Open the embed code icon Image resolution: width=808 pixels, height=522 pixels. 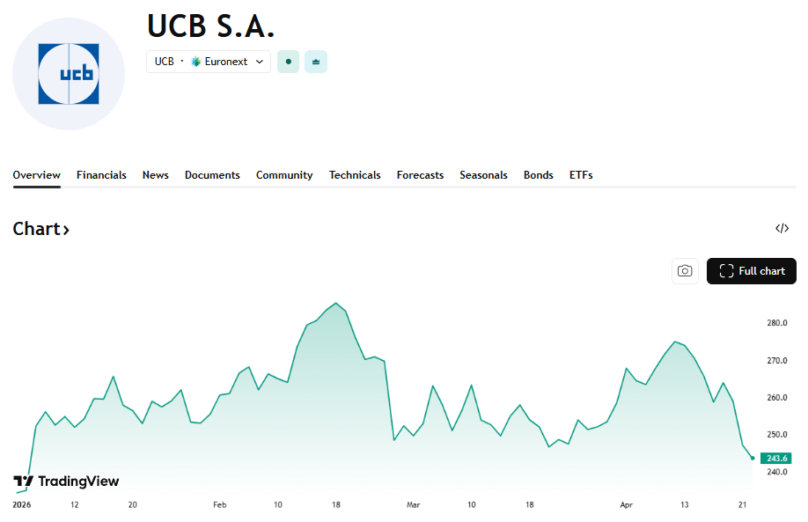(x=782, y=229)
